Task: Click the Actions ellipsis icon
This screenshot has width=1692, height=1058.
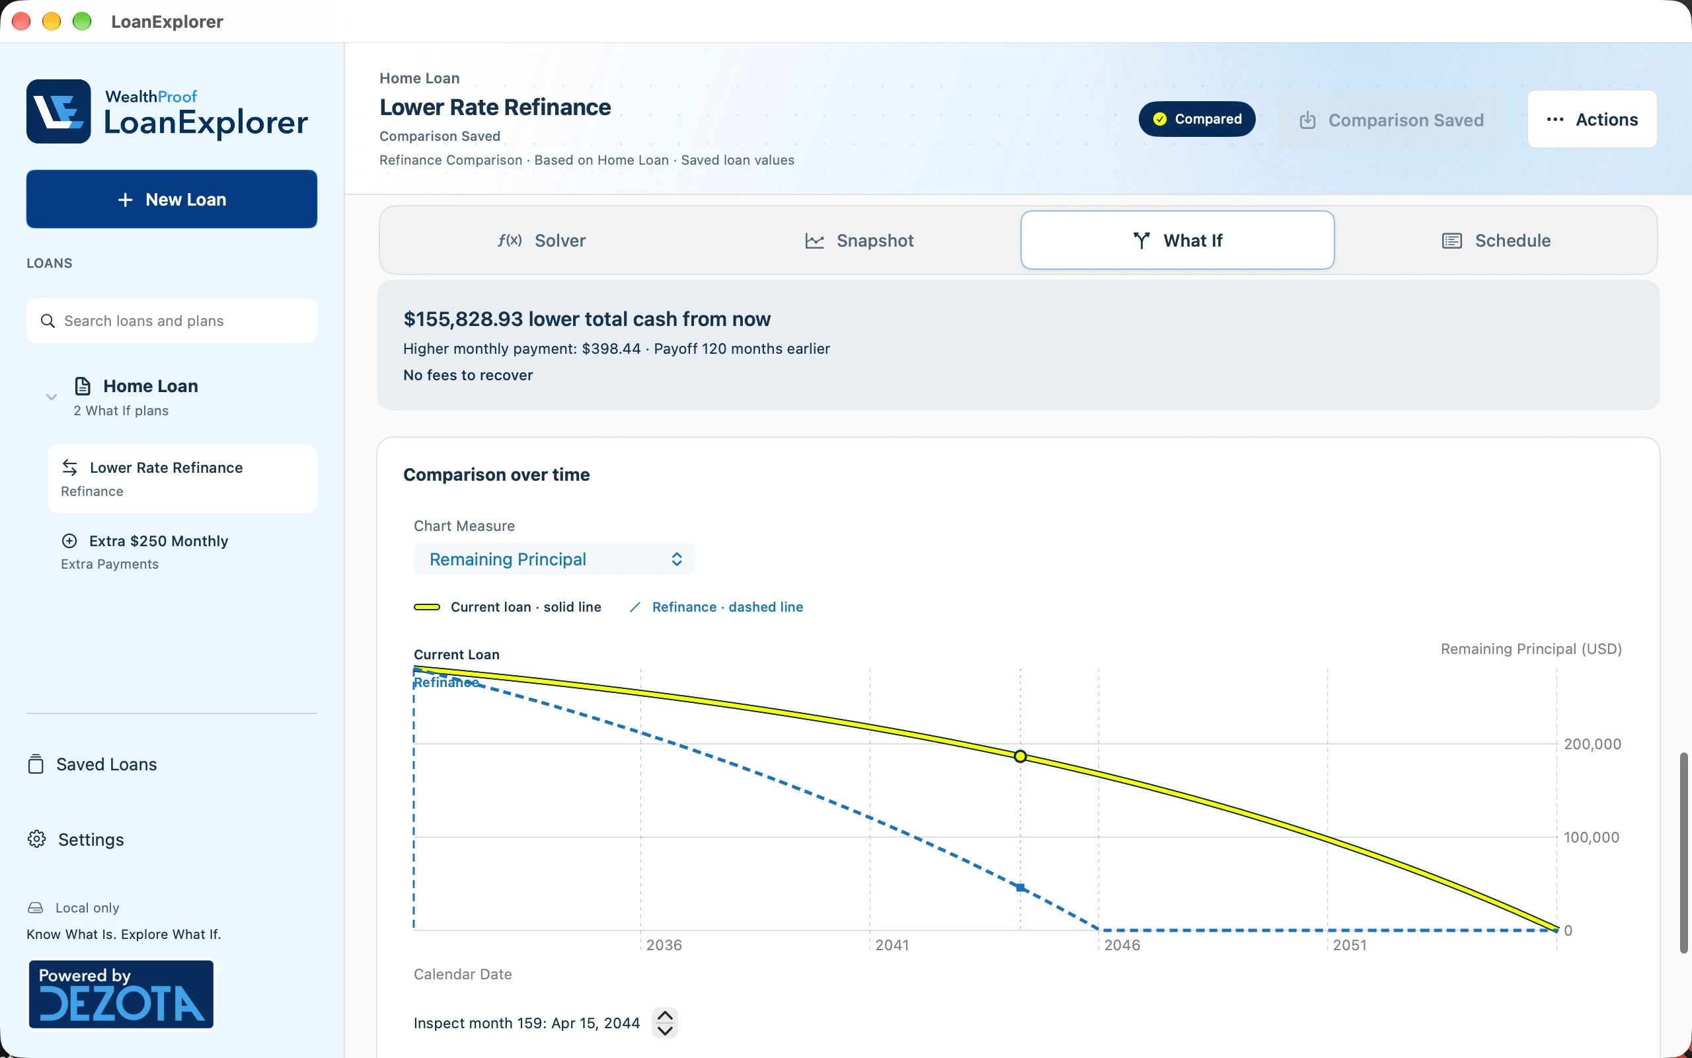Action: [1555, 120]
